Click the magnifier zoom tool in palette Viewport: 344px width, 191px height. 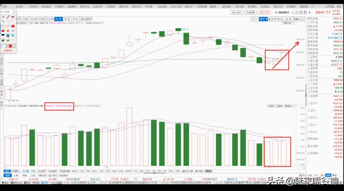coord(13,35)
